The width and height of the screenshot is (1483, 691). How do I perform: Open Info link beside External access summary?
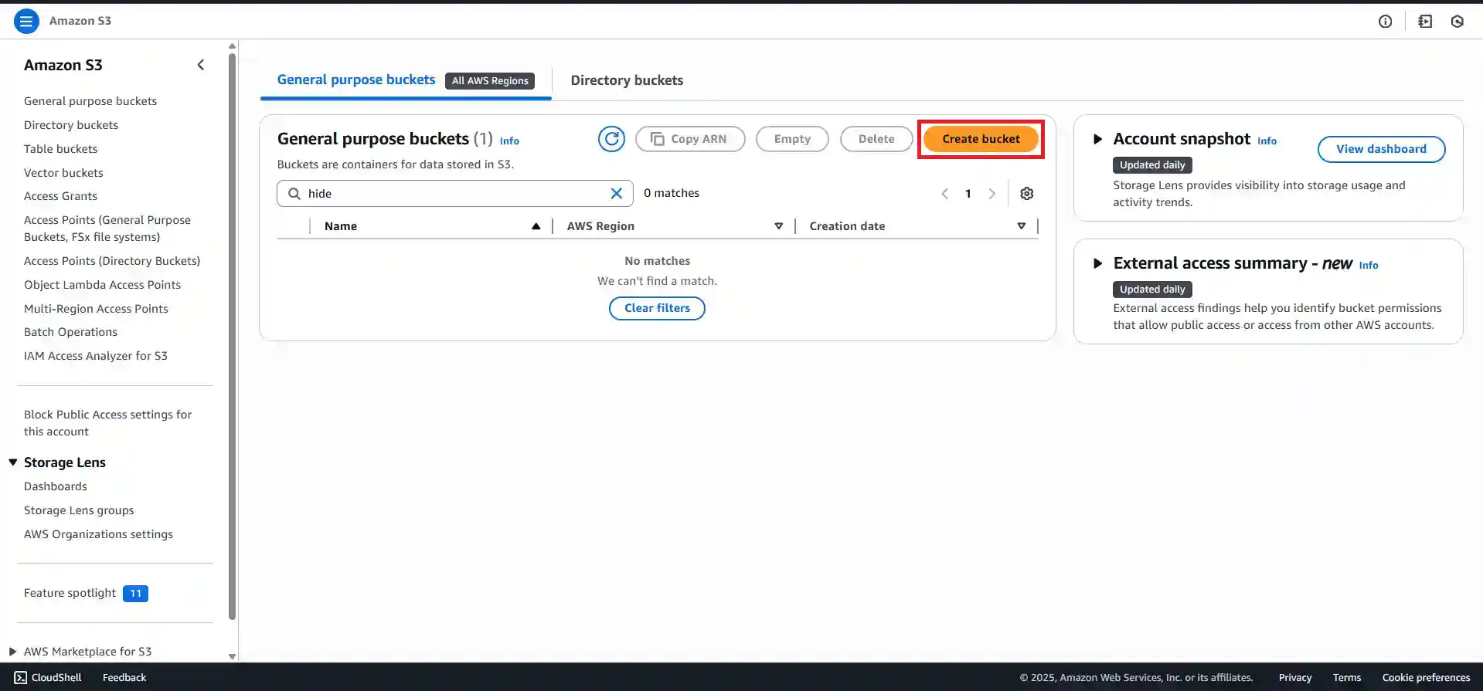pos(1368,265)
